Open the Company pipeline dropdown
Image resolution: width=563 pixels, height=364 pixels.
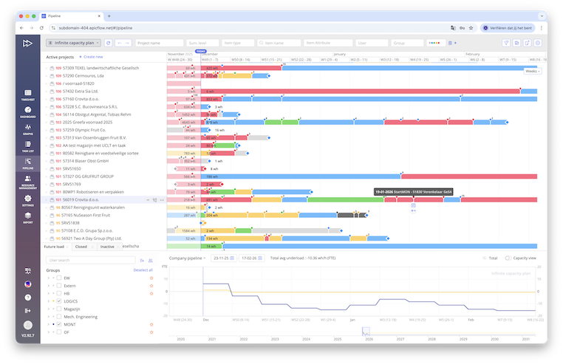click(x=188, y=258)
